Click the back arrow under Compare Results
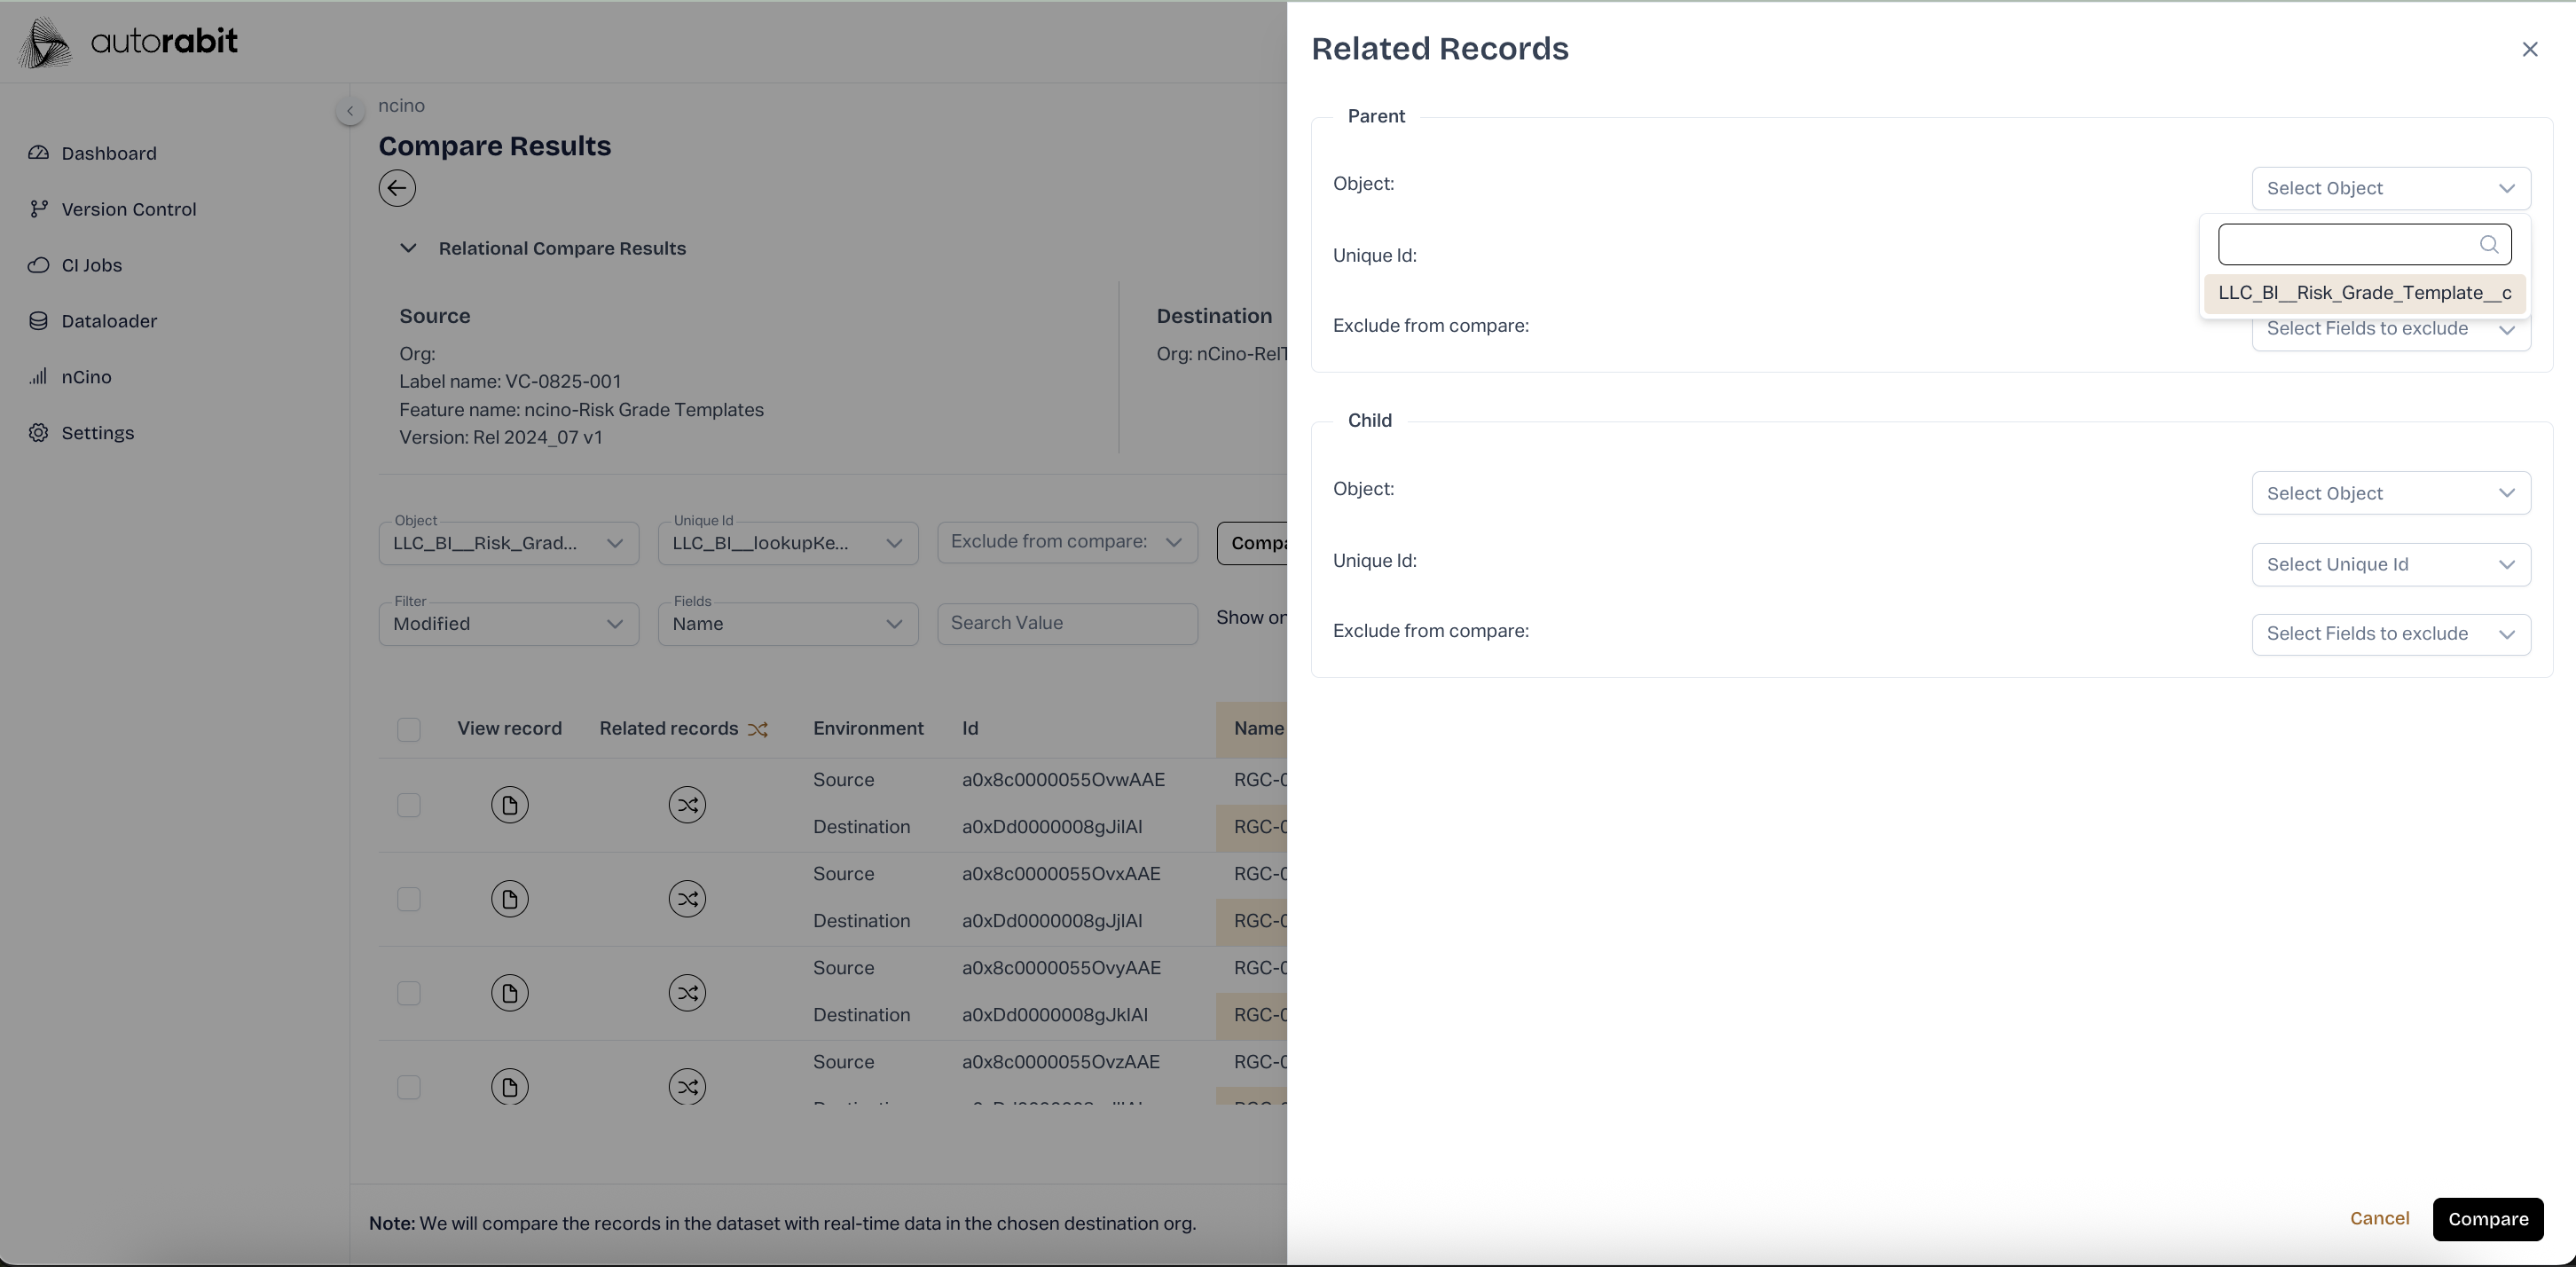The image size is (2576, 1267). 397,188
